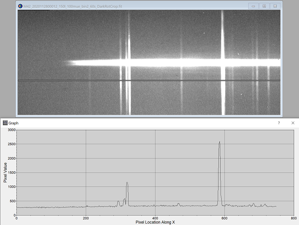Click the tallest peak in the graph
The width and height of the screenshot is (299, 225).
point(220,142)
